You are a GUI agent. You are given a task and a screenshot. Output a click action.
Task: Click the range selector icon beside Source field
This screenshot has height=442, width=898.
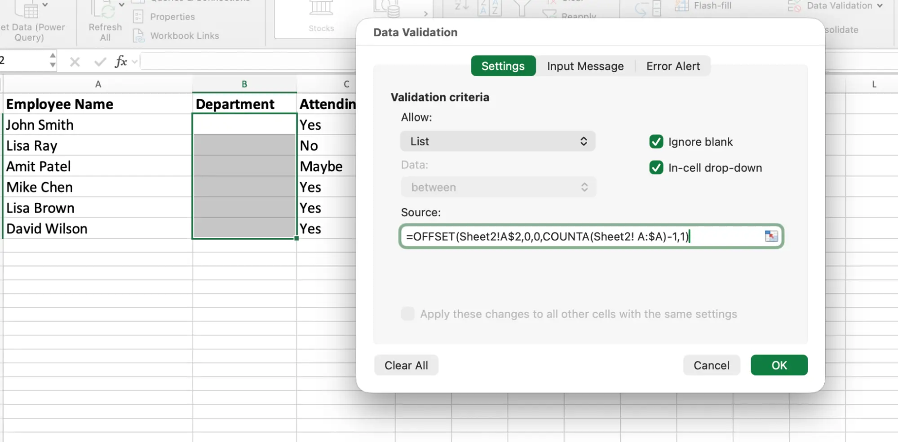pyautogui.click(x=771, y=236)
